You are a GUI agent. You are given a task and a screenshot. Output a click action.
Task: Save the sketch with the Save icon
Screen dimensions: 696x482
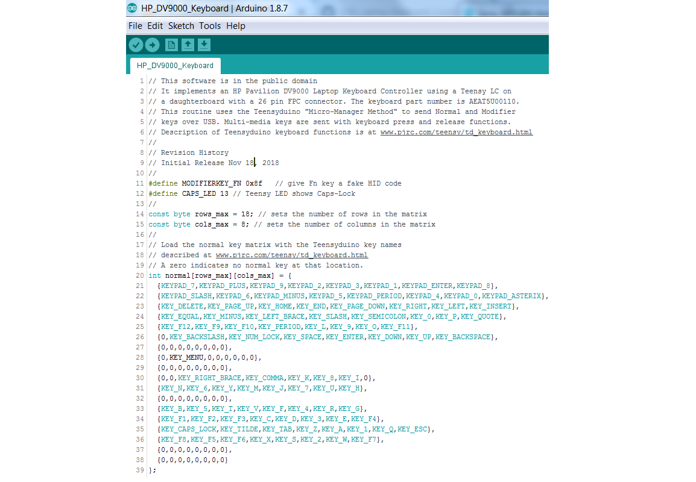tap(204, 45)
